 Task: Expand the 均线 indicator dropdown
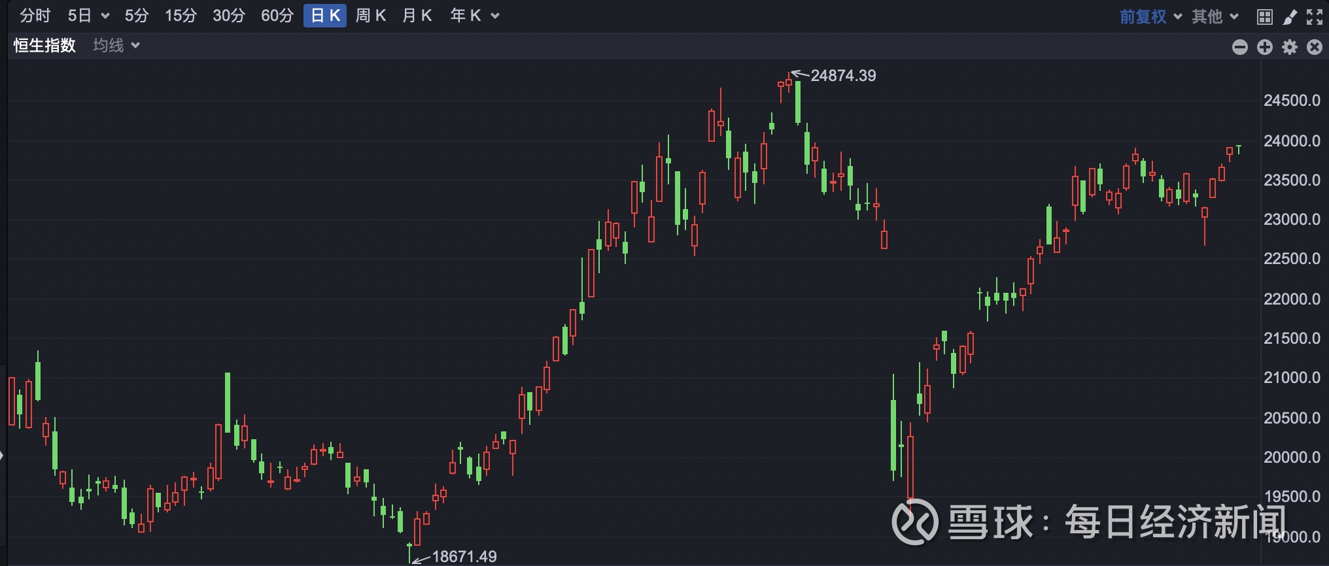click(x=116, y=46)
